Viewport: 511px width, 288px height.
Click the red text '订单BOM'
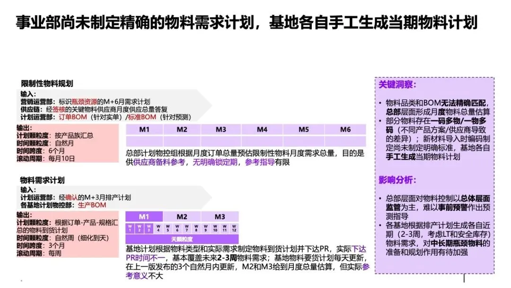[x=73, y=117]
